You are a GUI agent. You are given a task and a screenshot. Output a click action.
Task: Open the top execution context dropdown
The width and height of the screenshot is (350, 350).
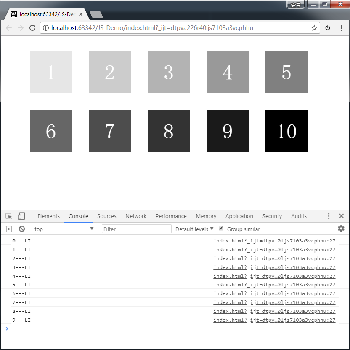[63, 228]
